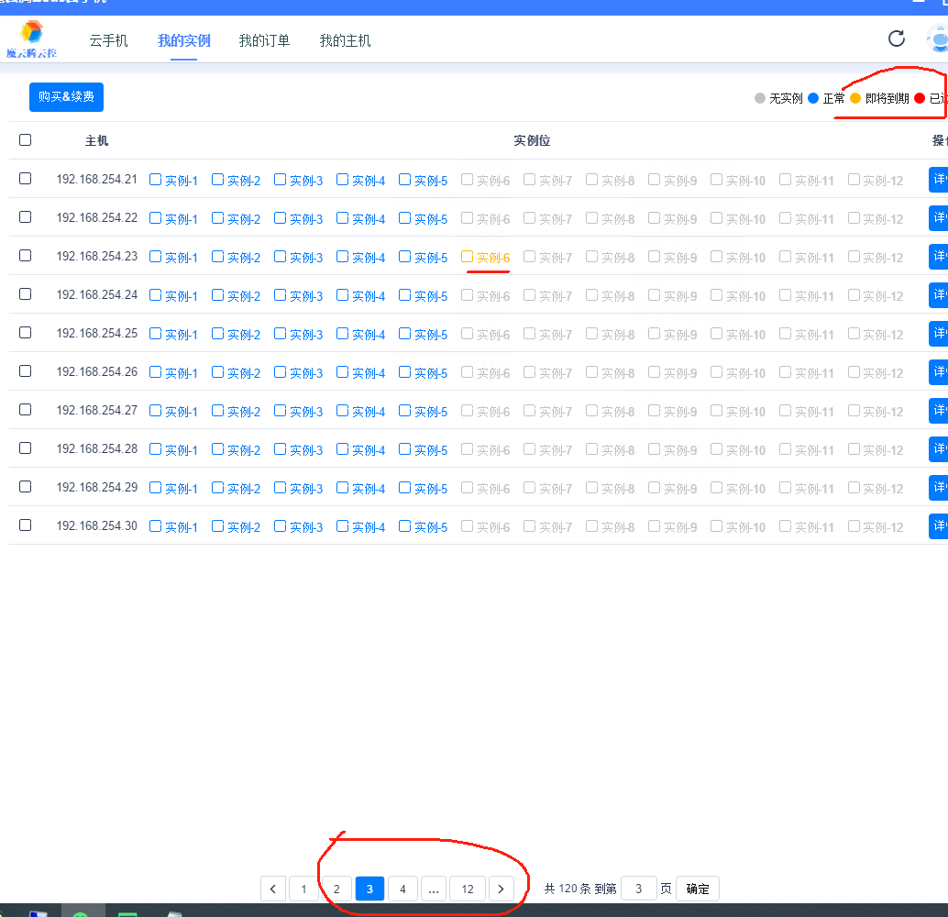Image resolution: width=948 pixels, height=917 pixels.
Task: Go to previous page arrow
Action: click(x=273, y=889)
